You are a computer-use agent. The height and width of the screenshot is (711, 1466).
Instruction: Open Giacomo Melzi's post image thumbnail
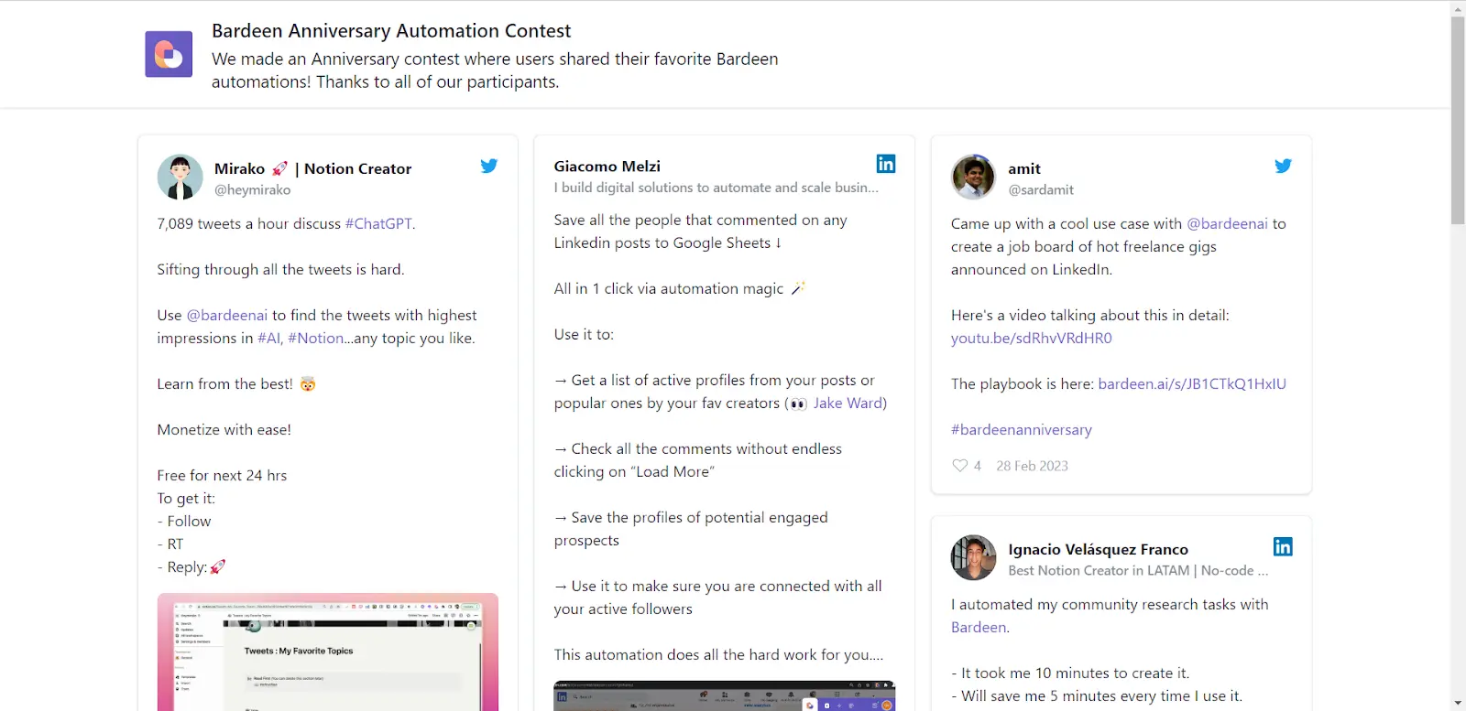coord(724,695)
